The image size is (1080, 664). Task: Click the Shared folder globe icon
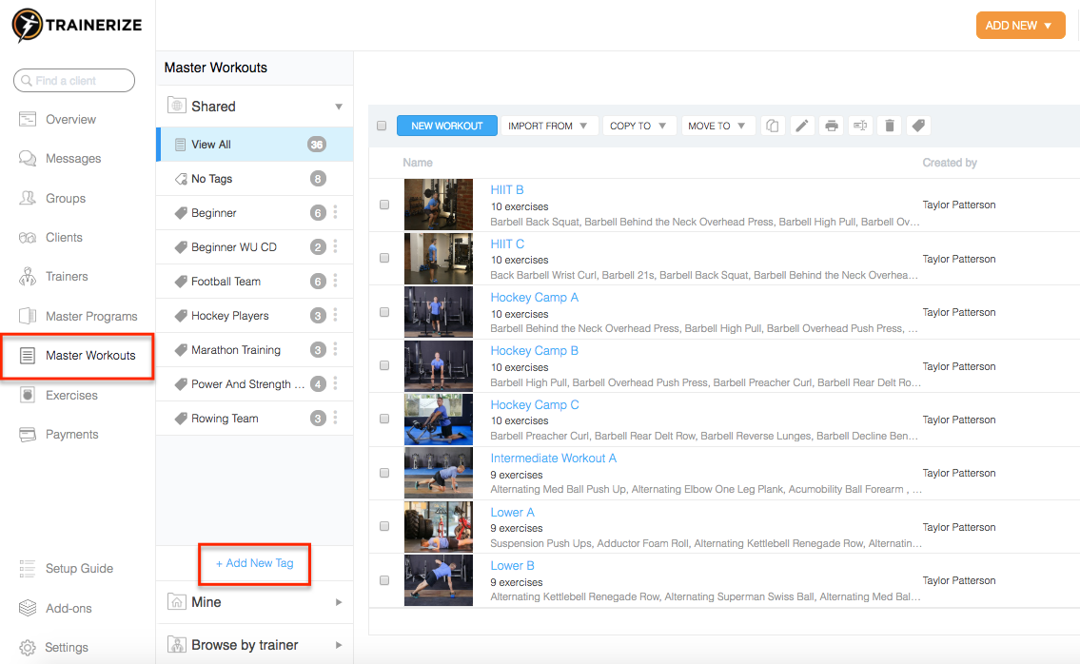tap(177, 106)
